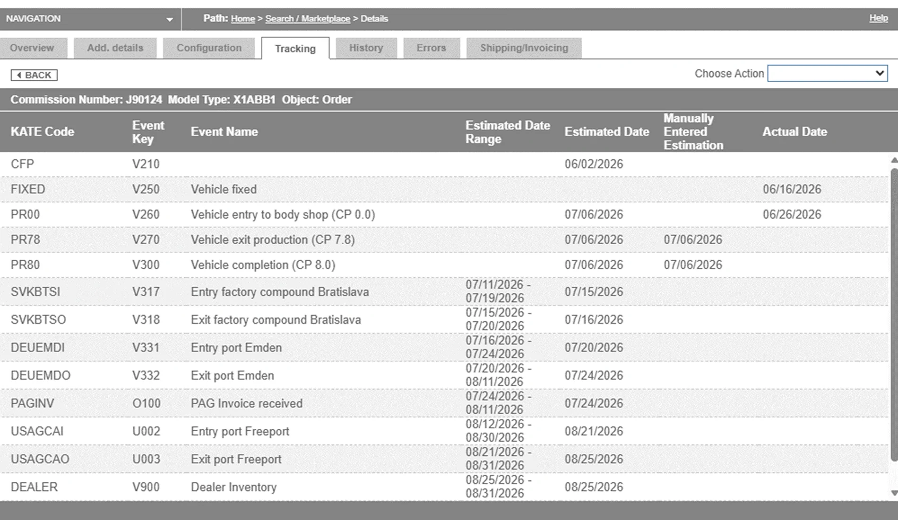Screen dimensions: 898x520
Task: Click scrollbar up arrow of tracking table
Action: pos(894,161)
